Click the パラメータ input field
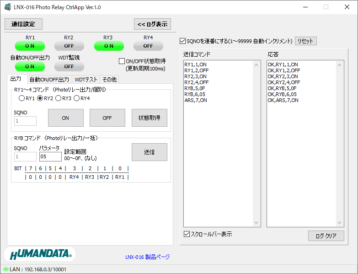Image resolution: width=358 pixels, height=274 pixels. pos(50,157)
